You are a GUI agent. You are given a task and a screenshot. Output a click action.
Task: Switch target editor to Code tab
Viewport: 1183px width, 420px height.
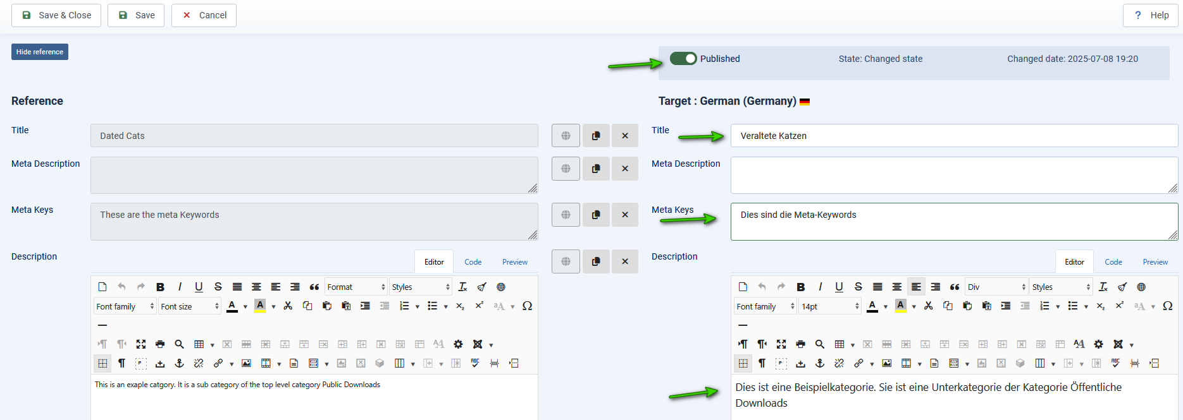pos(1113,262)
